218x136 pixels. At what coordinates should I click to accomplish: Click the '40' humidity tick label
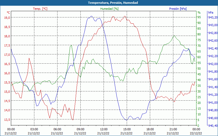199,80
